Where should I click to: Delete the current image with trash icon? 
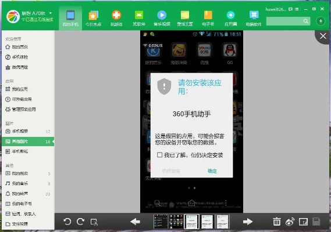pyautogui.click(x=277, y=222)
